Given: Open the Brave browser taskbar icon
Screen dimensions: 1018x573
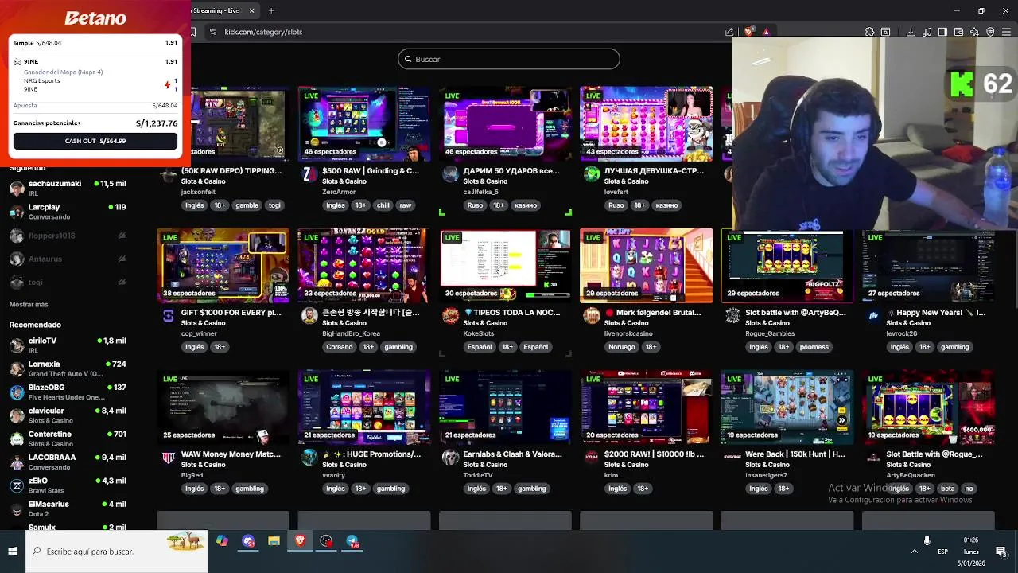Looking at the screenshot, I should (x=300, y=541).
